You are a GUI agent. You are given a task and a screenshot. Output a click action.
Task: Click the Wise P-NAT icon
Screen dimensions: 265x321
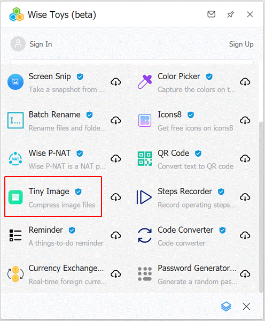15,159
